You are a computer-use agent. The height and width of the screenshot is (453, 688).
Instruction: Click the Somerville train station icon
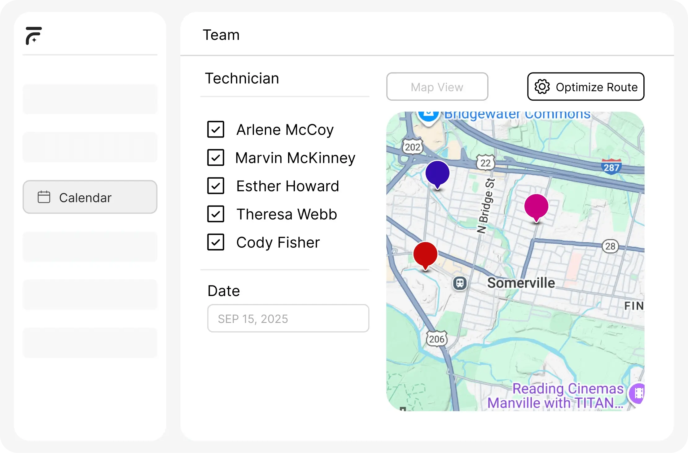point(460,283)
